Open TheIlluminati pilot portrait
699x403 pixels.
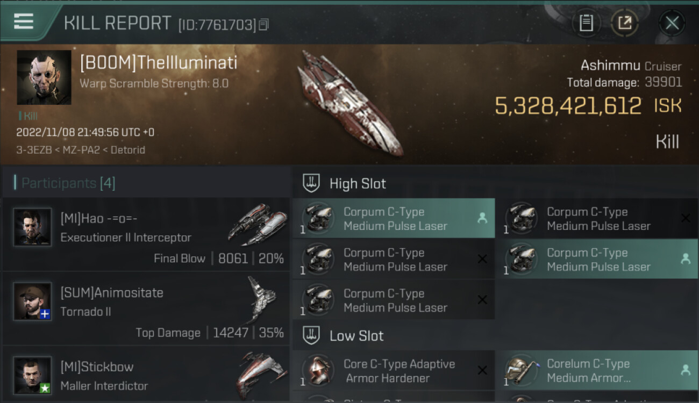click(x=44, y=77)
